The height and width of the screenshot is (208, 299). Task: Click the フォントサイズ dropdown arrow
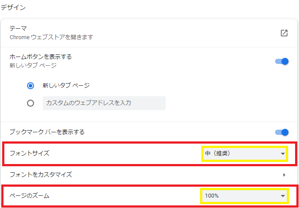[283, 154]
